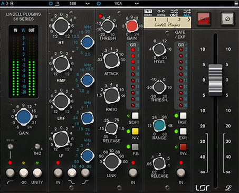Click the compressor THRESH knob
The height and width of the screenshot is (193, 239).
tap(108, 26)
